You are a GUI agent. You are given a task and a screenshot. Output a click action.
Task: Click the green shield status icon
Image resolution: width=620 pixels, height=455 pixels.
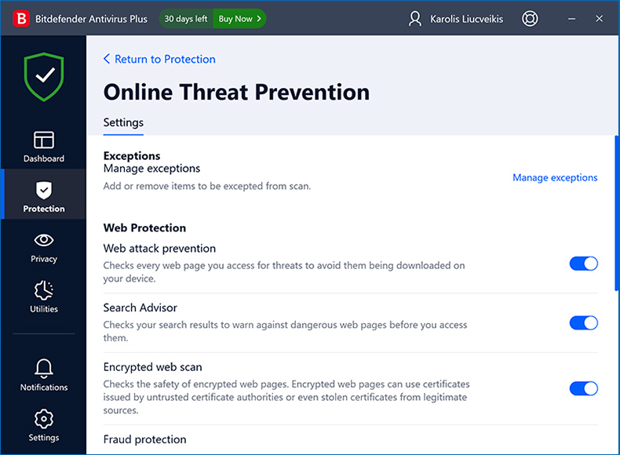tap(43, 75)
